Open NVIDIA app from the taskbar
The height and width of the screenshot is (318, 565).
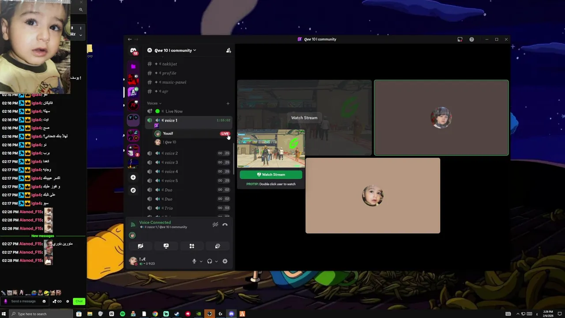(x=199, y=314)
